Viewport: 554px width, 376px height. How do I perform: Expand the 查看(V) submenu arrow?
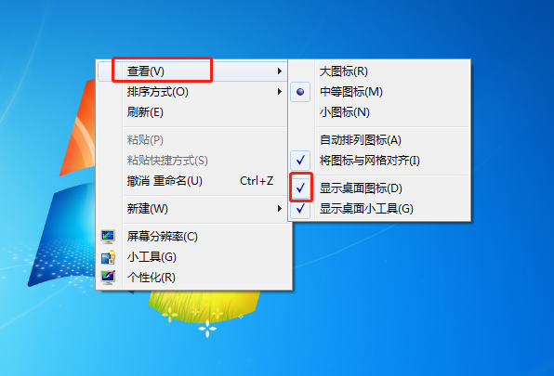[280, 71]
